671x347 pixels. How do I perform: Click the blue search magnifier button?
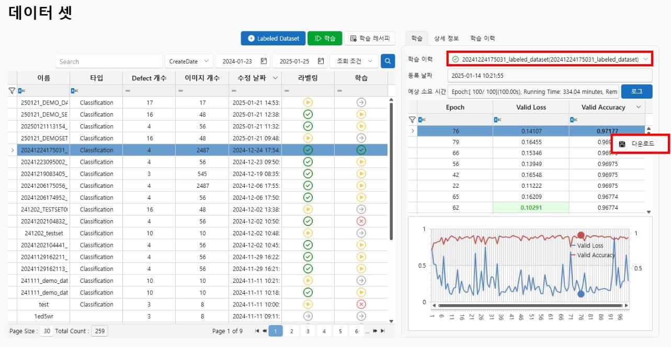coord(388,62)
